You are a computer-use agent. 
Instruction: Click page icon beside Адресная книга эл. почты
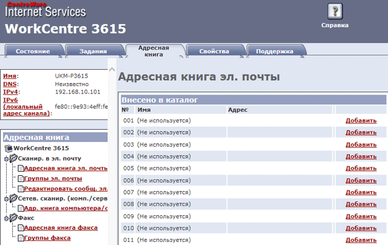pyautogui.click(x=21, y=169)
